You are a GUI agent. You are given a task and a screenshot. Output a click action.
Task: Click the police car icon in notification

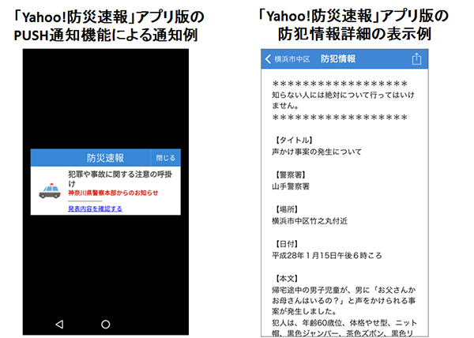pyautogui.click(x=50, y=190)
